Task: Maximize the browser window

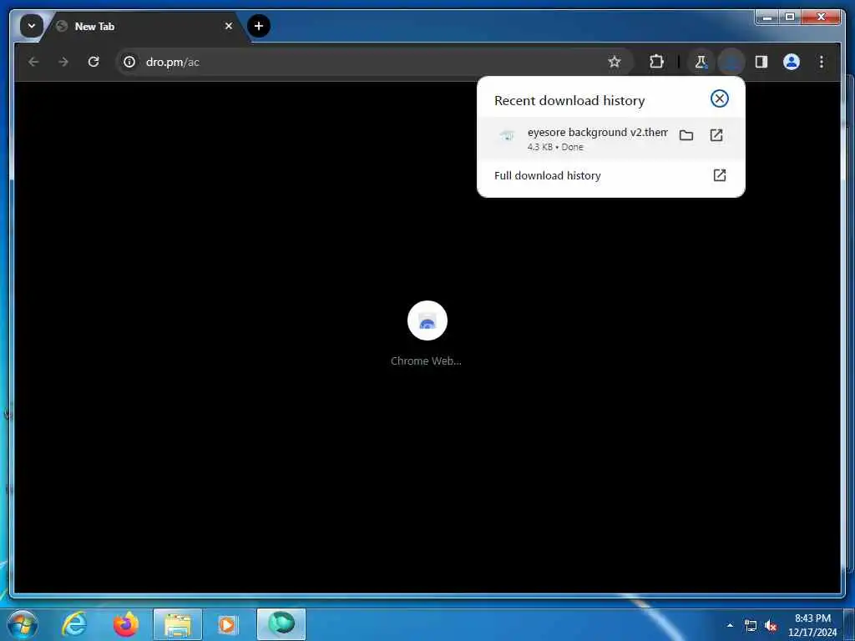Action: 790,18
